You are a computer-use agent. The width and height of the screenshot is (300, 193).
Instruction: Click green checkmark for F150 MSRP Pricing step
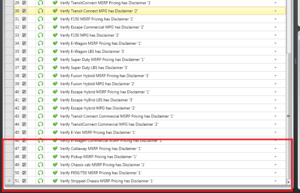(x=55, y=19)
